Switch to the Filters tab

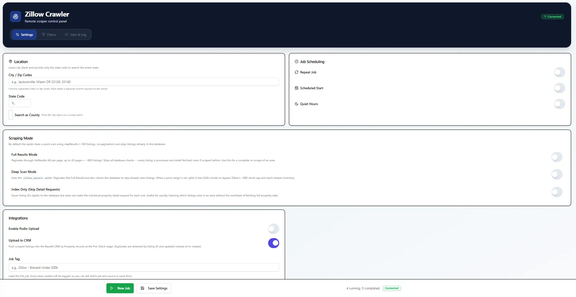[x=49, y=35]
